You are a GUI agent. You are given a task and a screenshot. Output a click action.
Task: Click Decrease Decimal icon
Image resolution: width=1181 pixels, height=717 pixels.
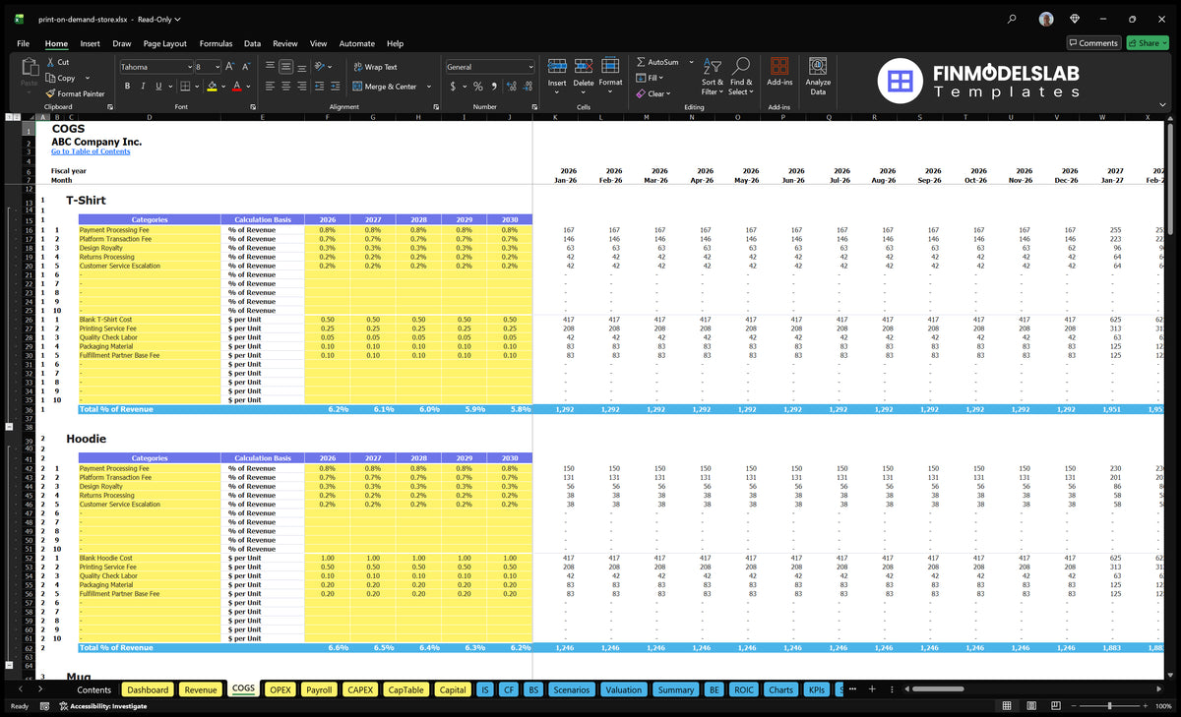click(x=528, y=86)
